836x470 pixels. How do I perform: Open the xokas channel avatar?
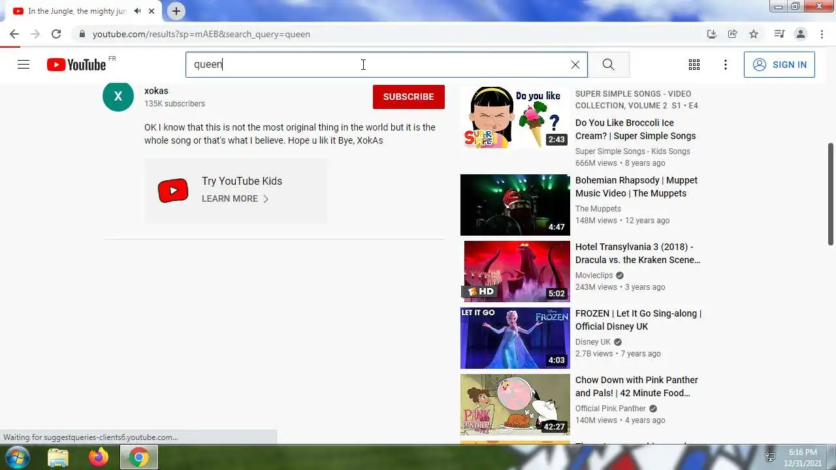point(118,96)
